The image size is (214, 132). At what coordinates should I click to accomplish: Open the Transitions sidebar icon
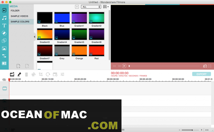pos(4,56)
